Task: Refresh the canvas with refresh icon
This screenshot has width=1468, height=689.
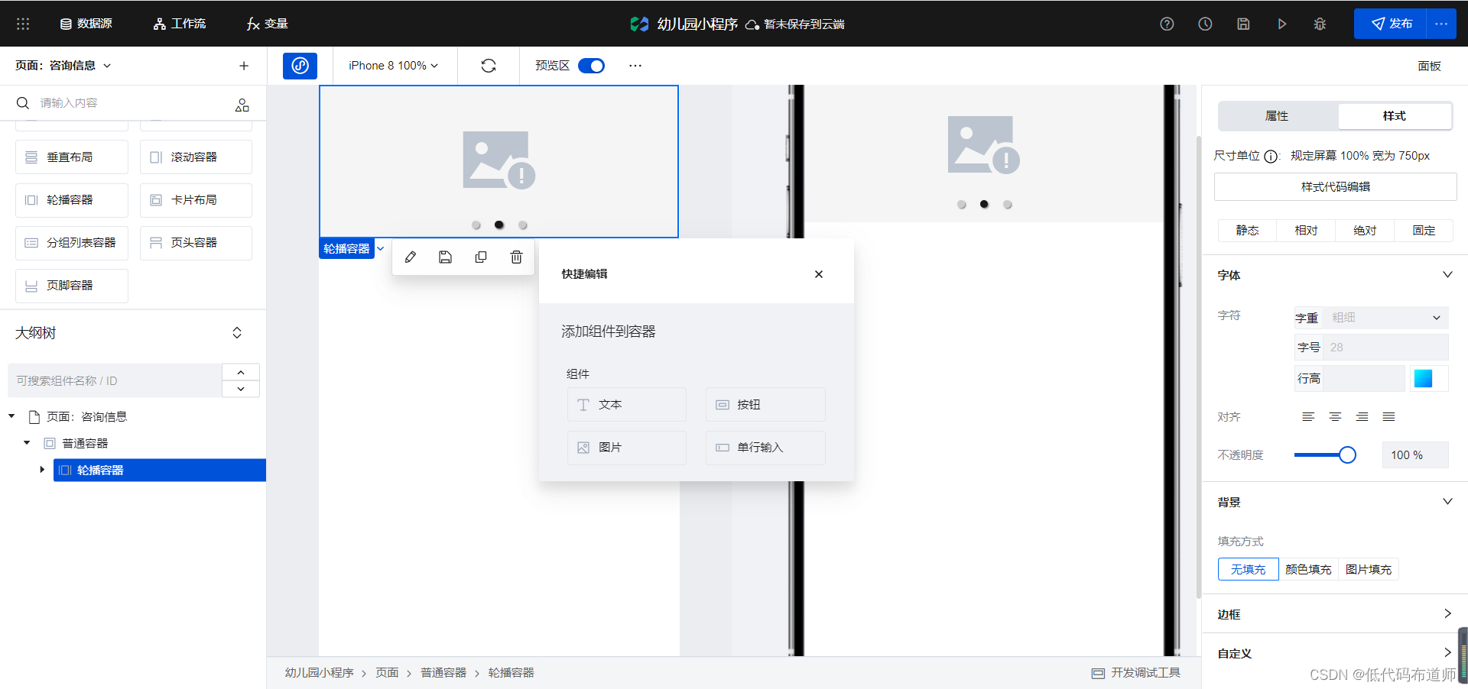Action: click(x=489, y=66)
